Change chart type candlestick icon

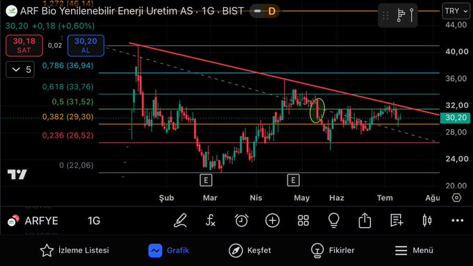[427, 221]
